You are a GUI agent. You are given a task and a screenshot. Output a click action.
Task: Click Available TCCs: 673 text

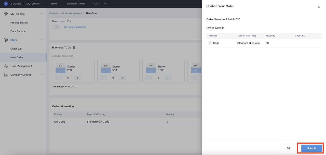click(x=62, y=56)
